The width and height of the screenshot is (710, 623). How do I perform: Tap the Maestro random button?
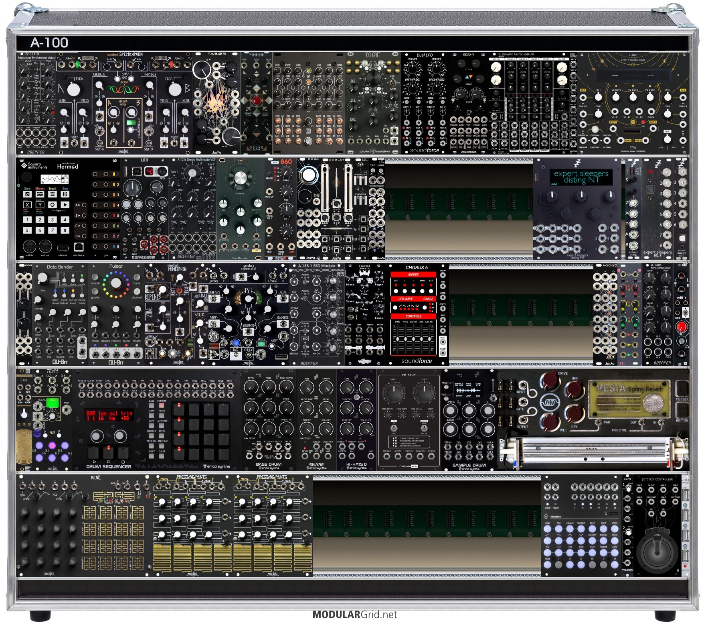tap(581, 529)
